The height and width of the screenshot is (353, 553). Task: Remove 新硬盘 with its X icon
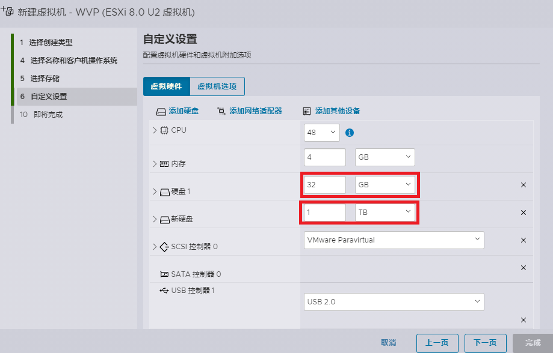tap(523, 213)
